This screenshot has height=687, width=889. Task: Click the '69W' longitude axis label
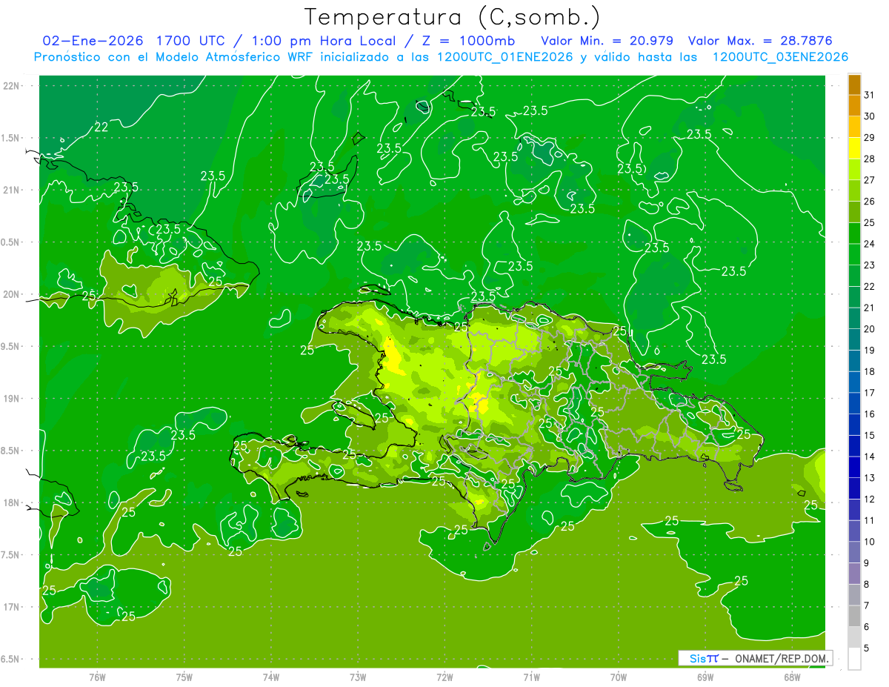click(705, 677)
